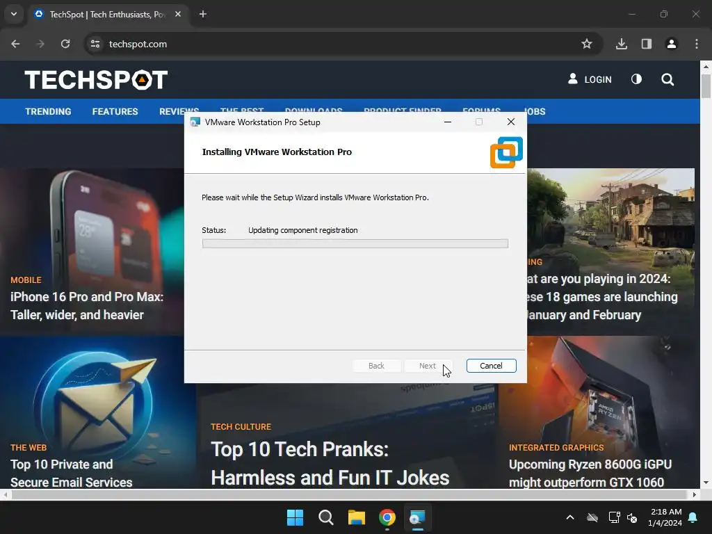712x534 pixels.
Task: Open the tab search dropdown arrow
Action: click(14, 14)
